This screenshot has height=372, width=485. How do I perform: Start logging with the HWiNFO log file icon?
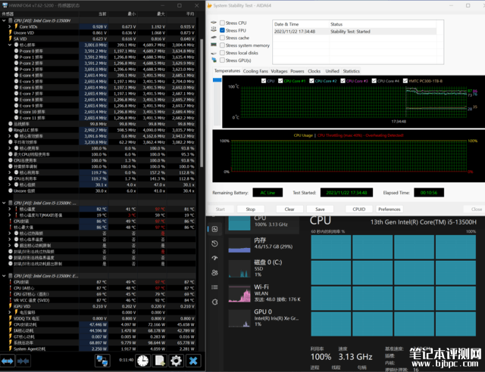[x=160, y=361]
